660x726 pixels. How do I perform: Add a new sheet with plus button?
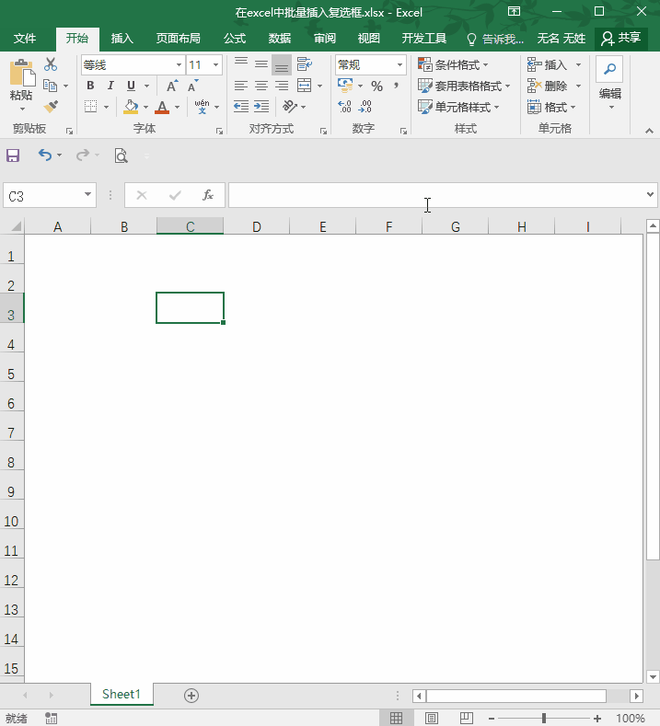point(191,696)
